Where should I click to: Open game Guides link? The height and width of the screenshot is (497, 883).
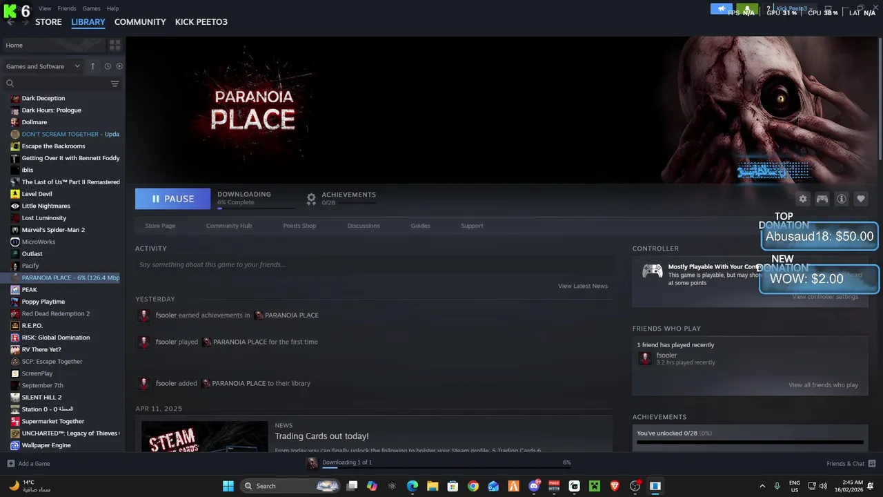point(421,226)
